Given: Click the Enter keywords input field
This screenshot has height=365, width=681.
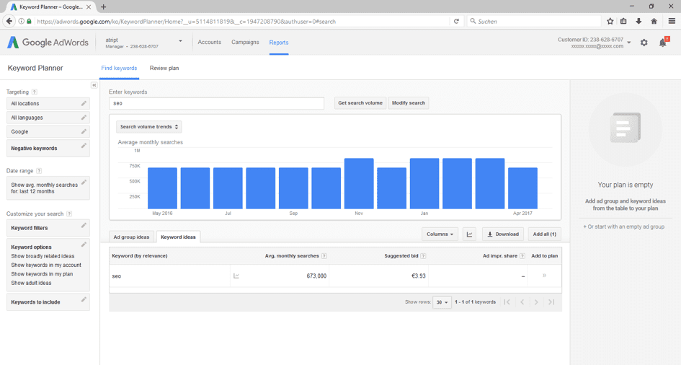Looking at the screenshot, I should [x=216, y=103].
